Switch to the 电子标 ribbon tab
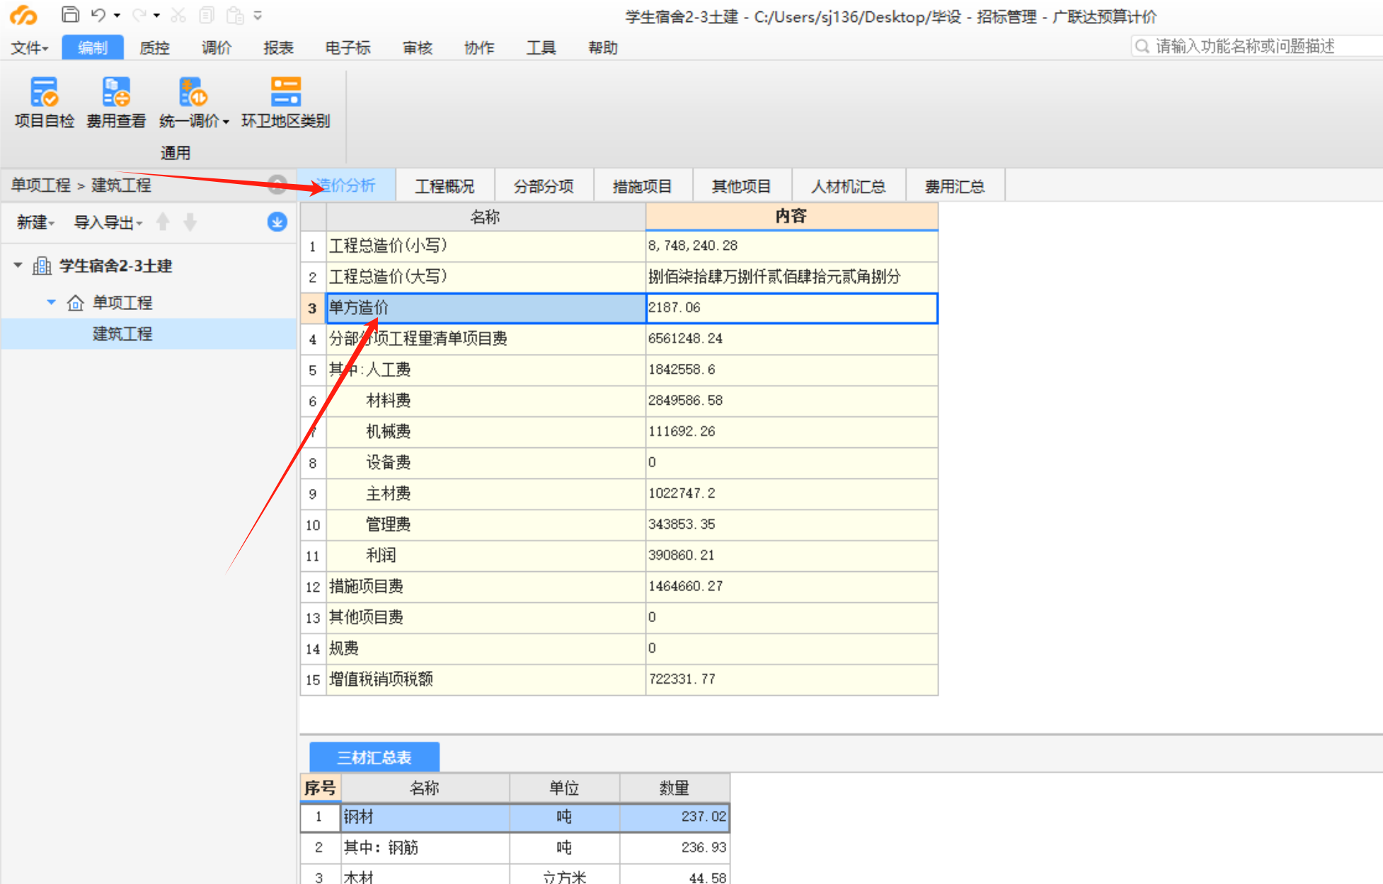 [348, 47]
